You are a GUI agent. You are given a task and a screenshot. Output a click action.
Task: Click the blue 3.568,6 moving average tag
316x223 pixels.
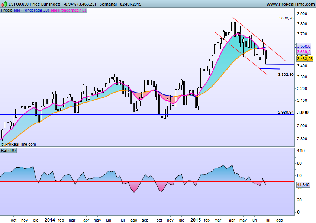(304, 46)
